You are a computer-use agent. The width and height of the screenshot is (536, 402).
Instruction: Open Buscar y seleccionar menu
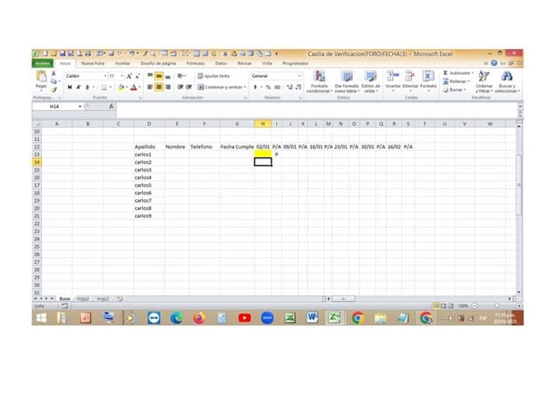[507, 81]
